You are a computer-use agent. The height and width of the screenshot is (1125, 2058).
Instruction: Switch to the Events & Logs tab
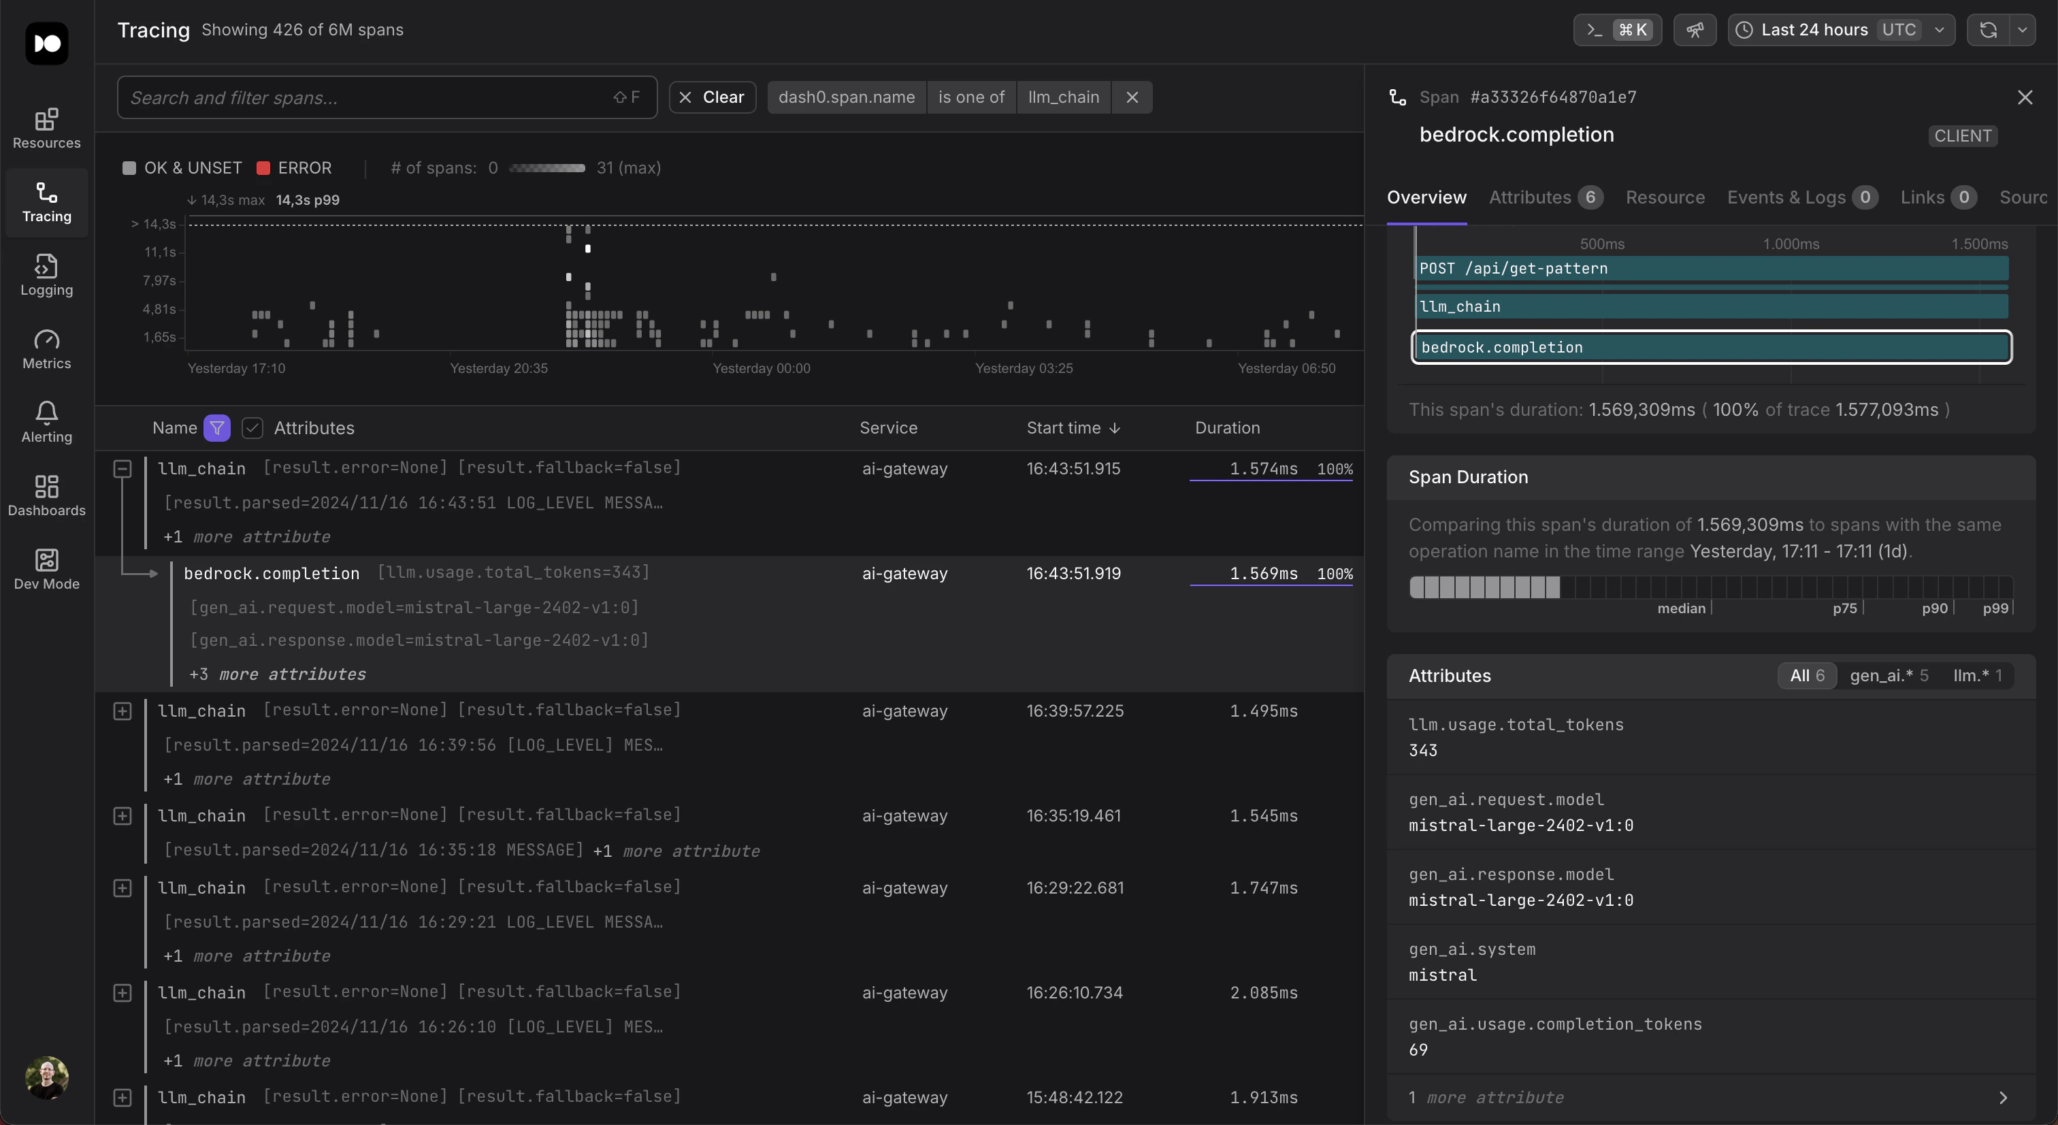click(1801, 197)
